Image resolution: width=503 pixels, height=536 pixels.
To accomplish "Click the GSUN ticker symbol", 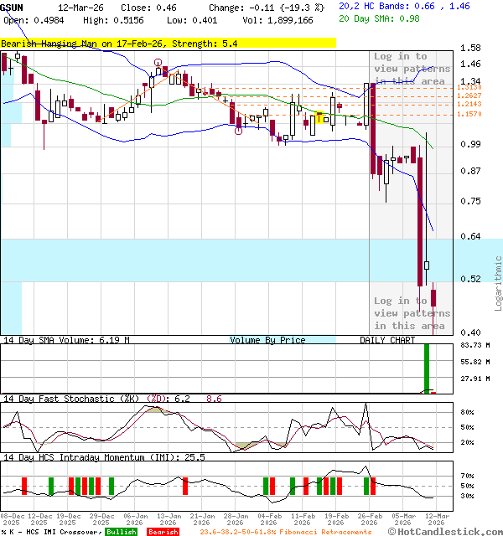I will 12,7.
